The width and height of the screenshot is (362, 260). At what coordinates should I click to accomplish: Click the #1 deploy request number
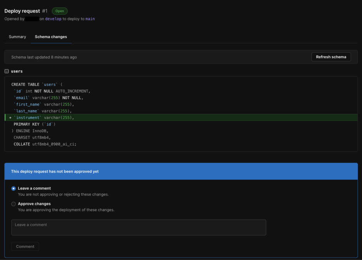coord(45,11)
